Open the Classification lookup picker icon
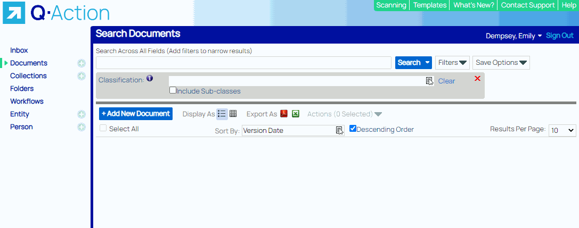Viewport: 579px width, 228px height. pyautogui.click(x=429, y=81)
